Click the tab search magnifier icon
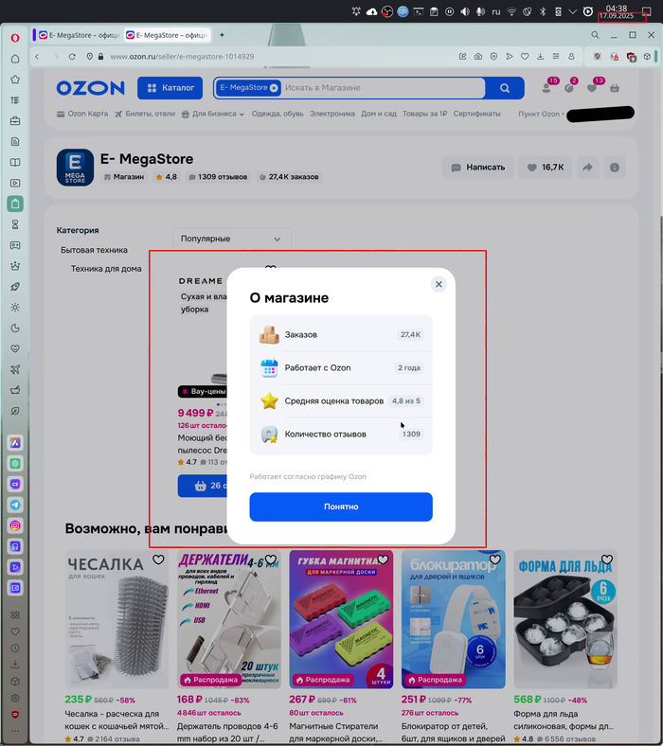663x746 pixels. (595, 35)
